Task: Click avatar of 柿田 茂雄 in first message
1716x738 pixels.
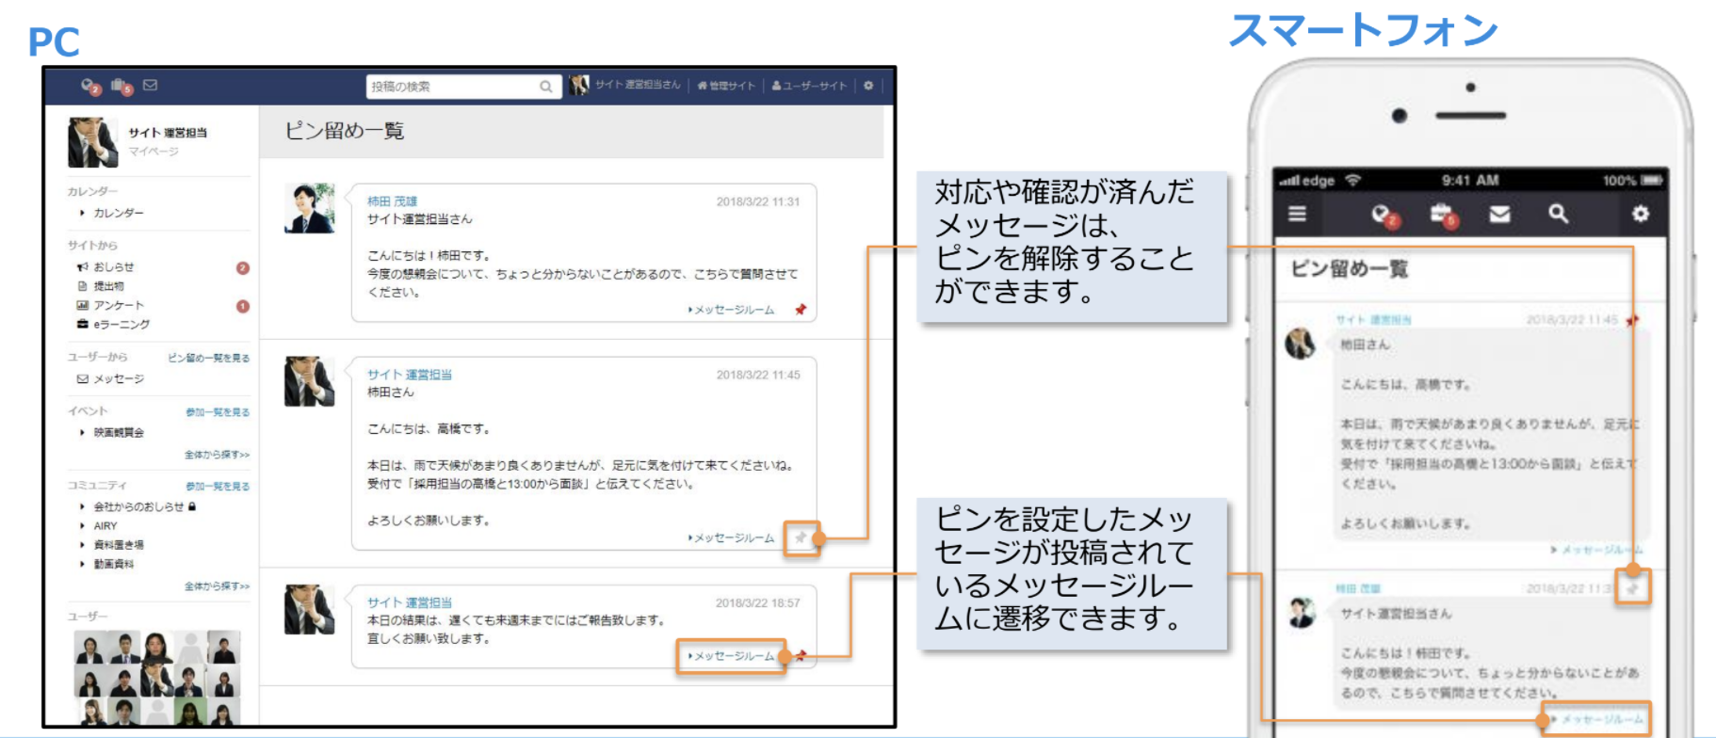Action: [309, 208]
